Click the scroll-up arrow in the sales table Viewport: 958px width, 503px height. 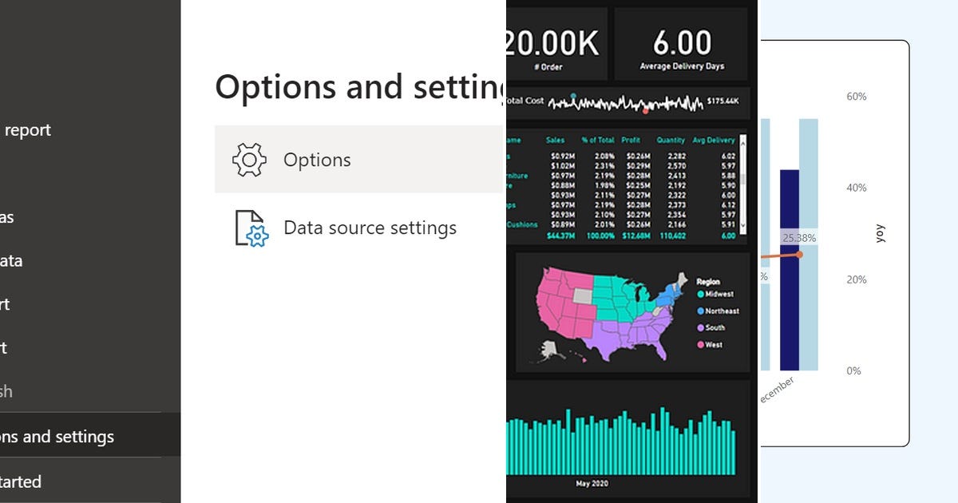[x=742, y=145]
